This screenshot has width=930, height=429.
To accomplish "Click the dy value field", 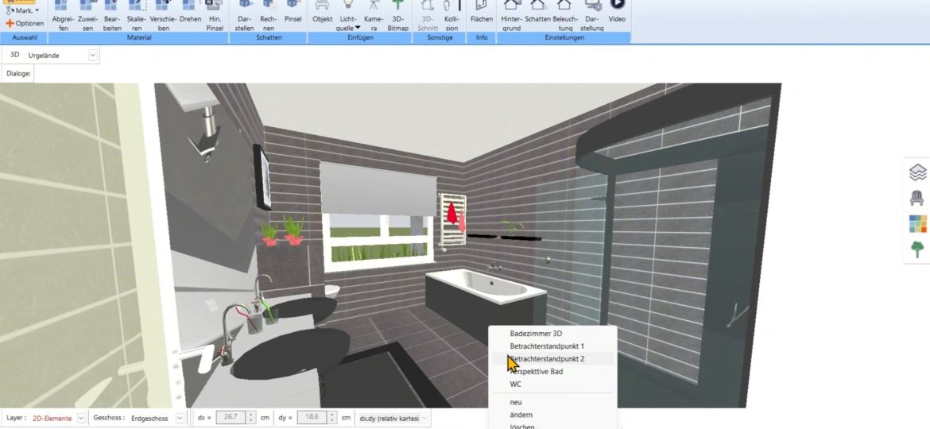I will coord(312,419).
